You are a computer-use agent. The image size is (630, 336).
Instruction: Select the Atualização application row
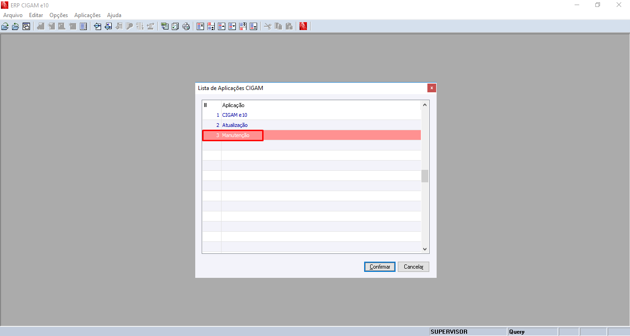click(x=312, y=125)
